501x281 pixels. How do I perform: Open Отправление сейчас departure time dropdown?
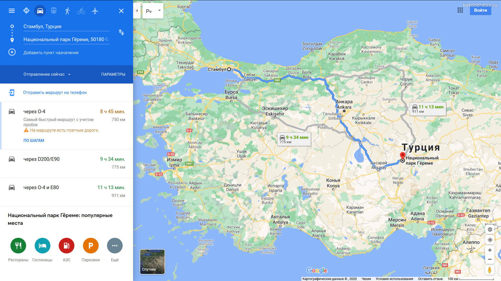tap(47, 74)
